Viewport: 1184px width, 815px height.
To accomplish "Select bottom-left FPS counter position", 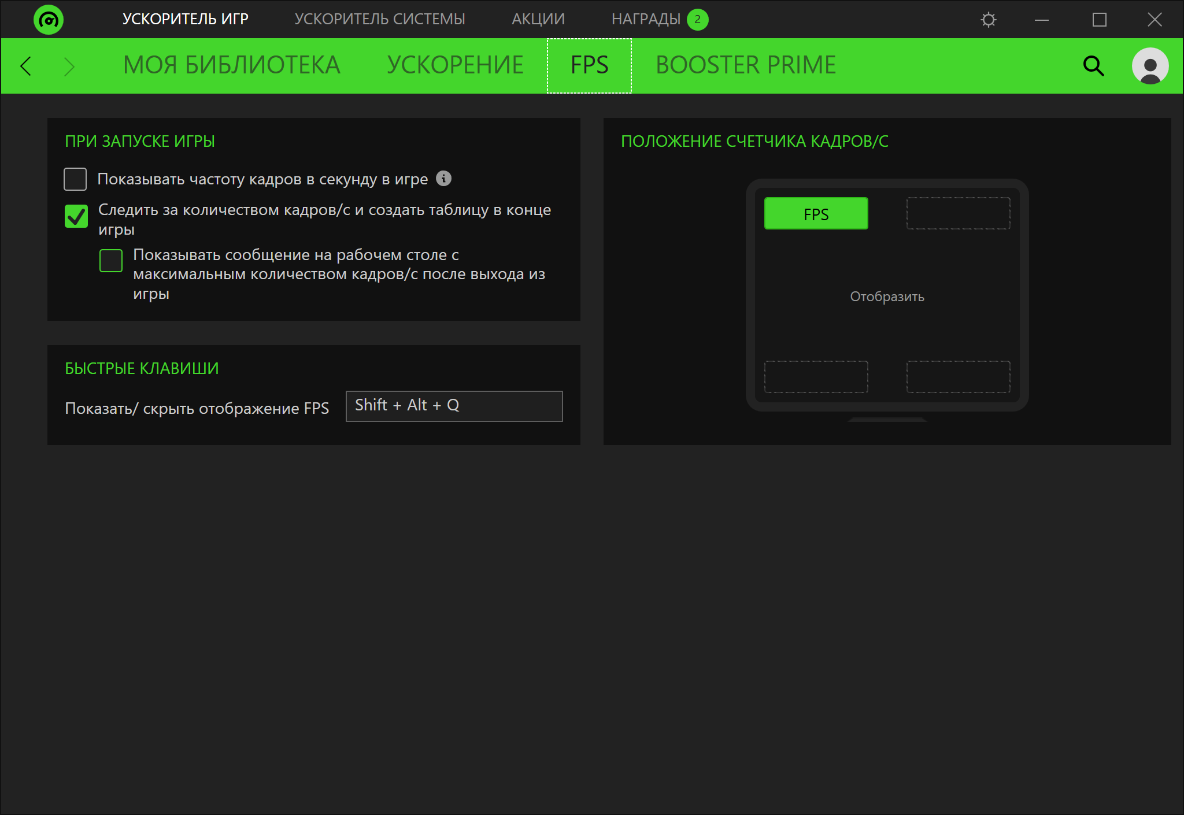I will [816, 377].
